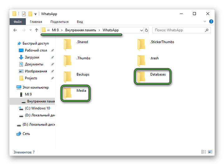Click the Properties quick access icon
Viewport: 224px width, 165px height.
click(x=24, y=14)
